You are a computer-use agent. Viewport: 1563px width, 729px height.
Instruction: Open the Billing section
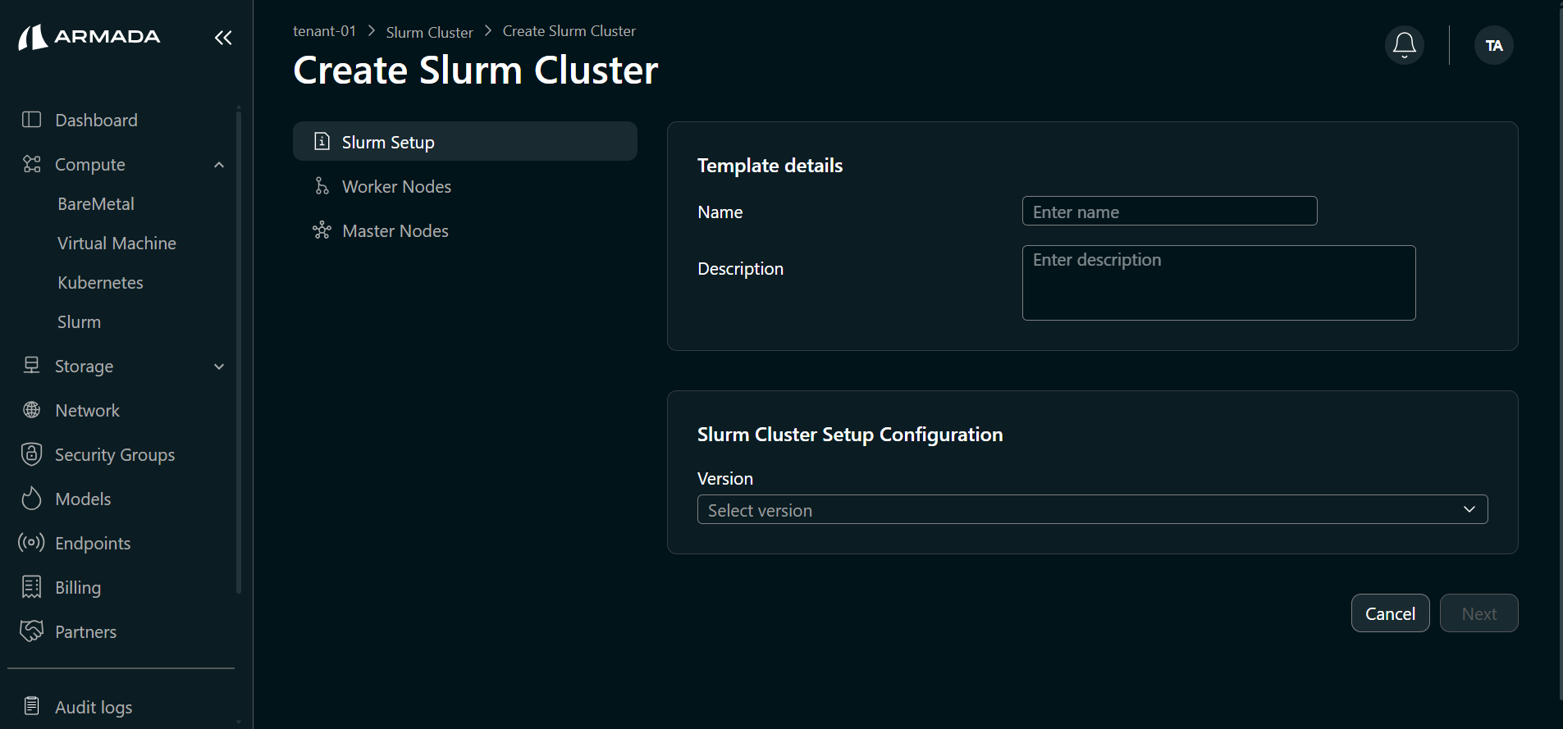78,587
